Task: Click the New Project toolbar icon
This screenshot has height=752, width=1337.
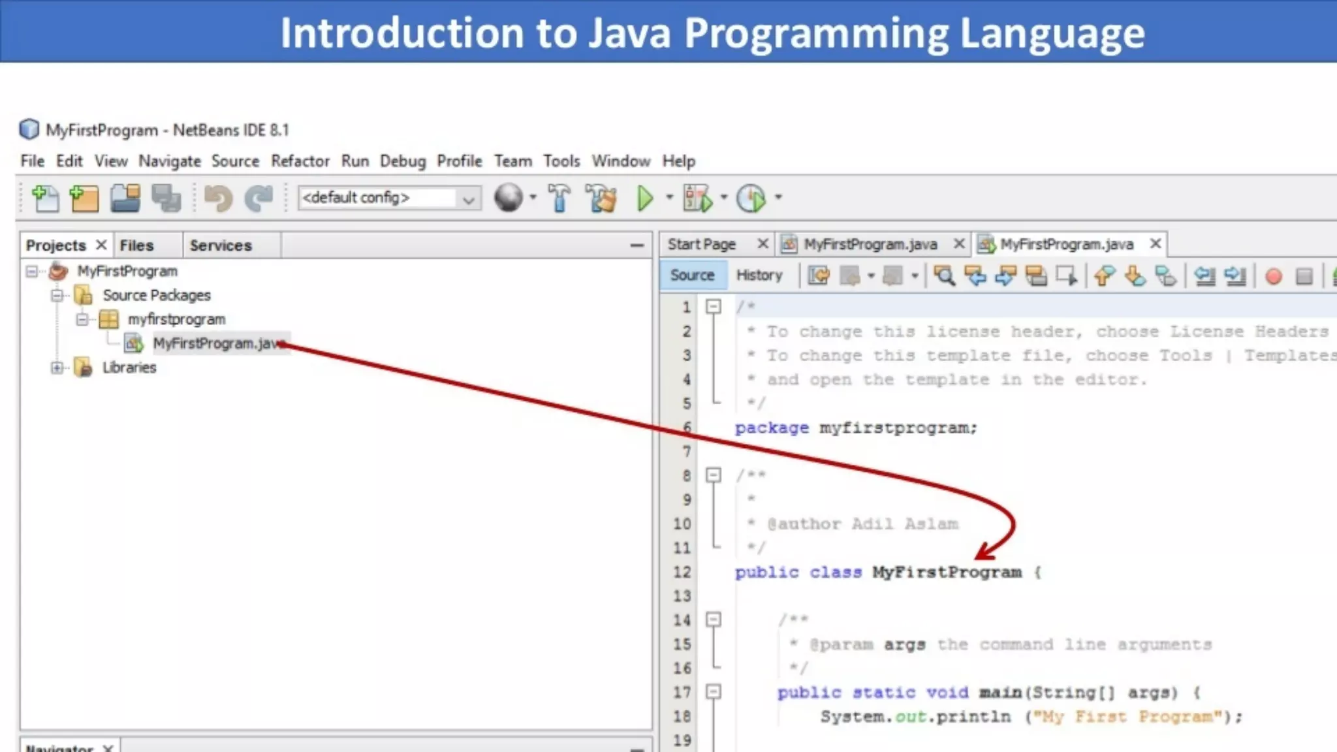Action: tap(84, 198)
